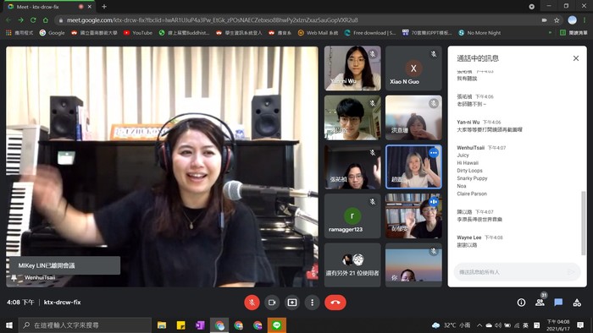Screen dimensions: 593x333
Task: Show participants list people icon
Action: click(x=540, y=303)
